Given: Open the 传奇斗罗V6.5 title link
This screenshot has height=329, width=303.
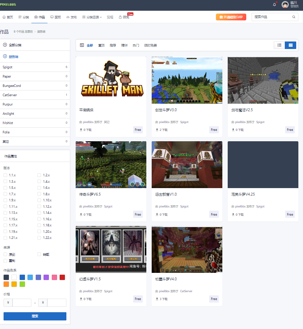Looking at the screenshot, I should (x=90, y=194).
